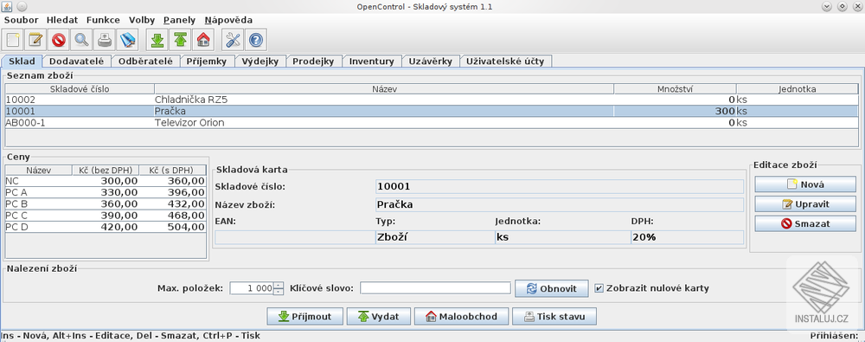The height and width of the screenshot is (342, 865).
Task: Click the magnifier search toolbar icon
Action: click(81, 41)
